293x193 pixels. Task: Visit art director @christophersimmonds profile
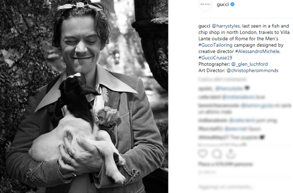point(253,70)
